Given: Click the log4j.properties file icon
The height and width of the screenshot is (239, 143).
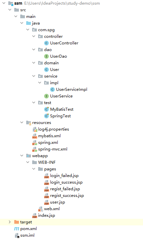Looking at the screenshot, I should click(35, 129).
